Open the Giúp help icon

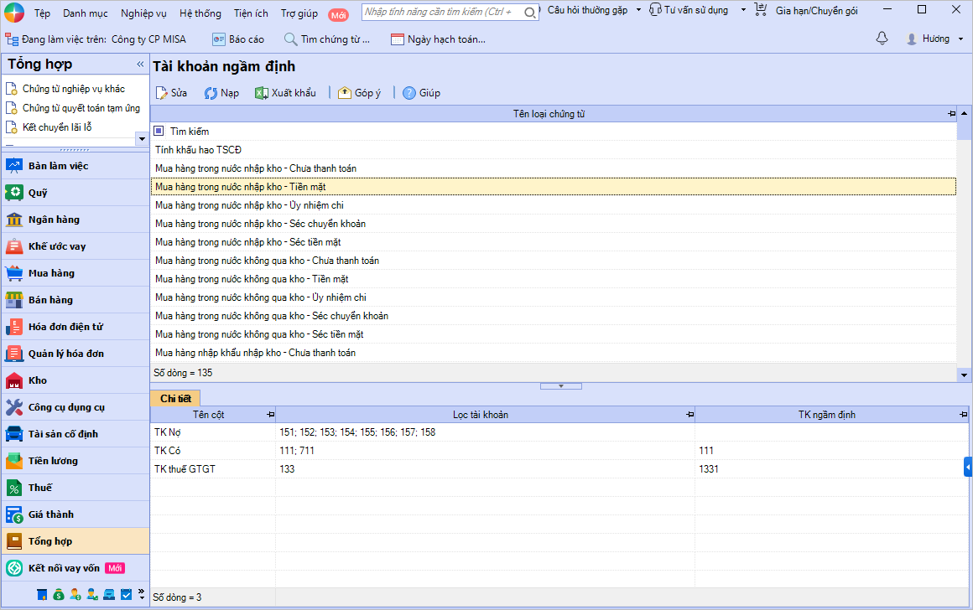click(x=409, y=93)
